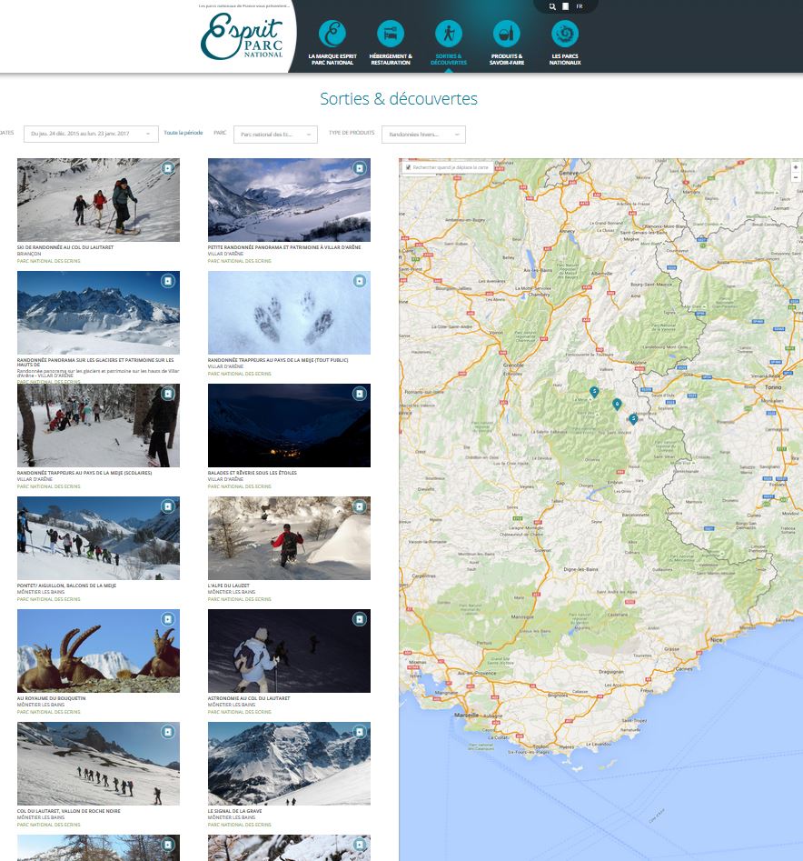Bookmark Col du Lautaret vallon de Roche Noire
Viewport: 803px width, 861px height.
(168, 732)
